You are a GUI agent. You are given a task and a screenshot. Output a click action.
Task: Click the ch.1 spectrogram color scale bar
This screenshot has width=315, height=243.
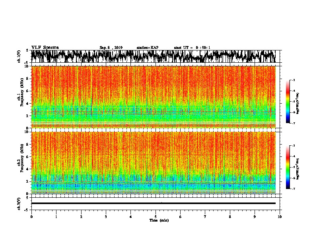tap(288, 102)
